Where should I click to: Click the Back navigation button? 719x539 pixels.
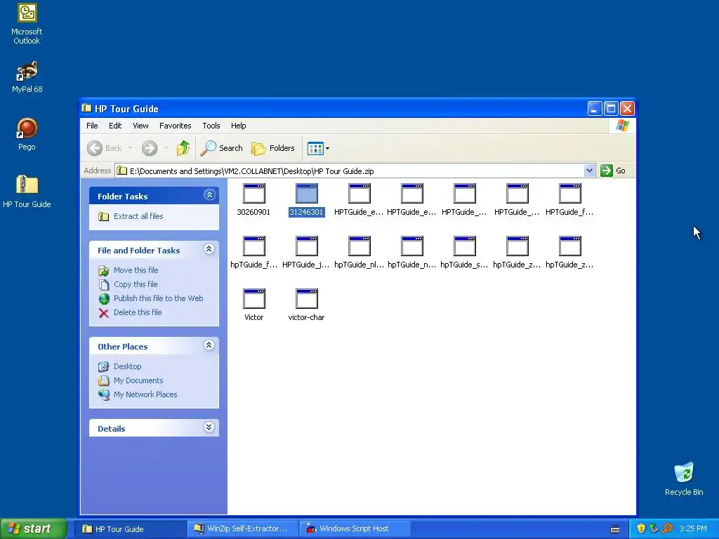[x=105, y=148]
